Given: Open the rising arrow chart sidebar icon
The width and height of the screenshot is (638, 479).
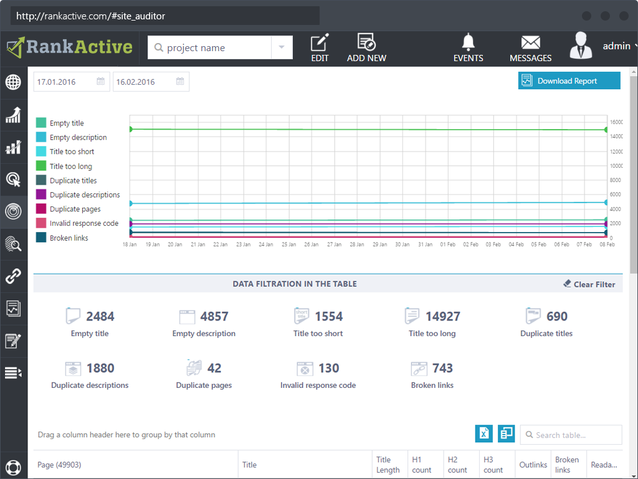Looking at the screenshot, I should pos(14,115).
